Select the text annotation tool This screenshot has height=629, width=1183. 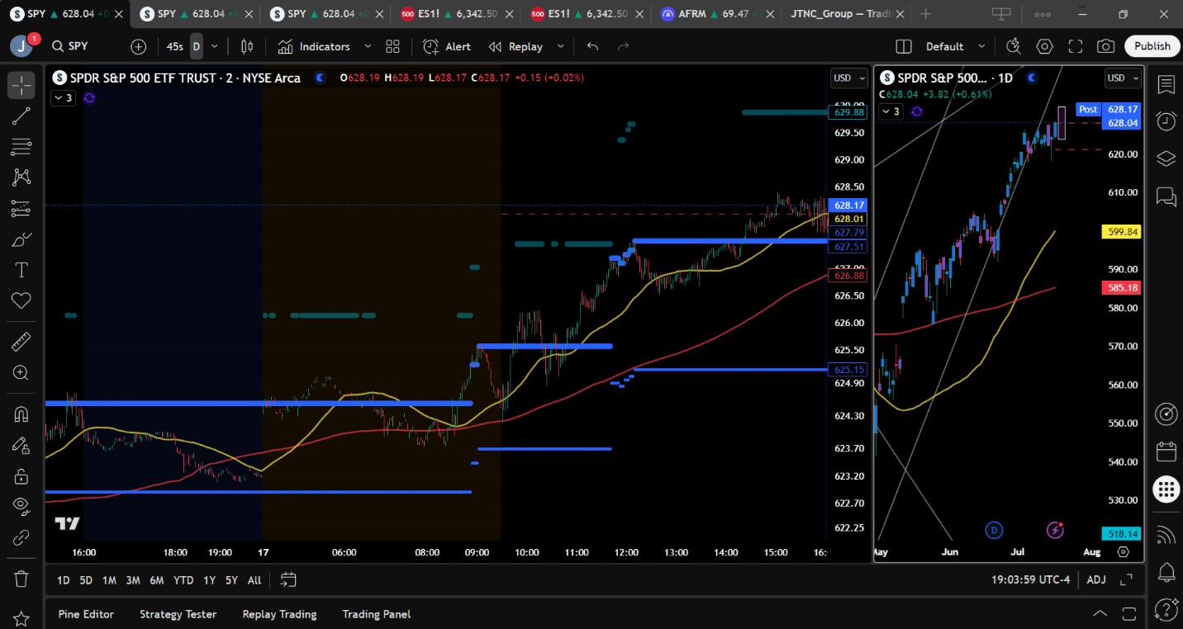click(x=21, y=270)
